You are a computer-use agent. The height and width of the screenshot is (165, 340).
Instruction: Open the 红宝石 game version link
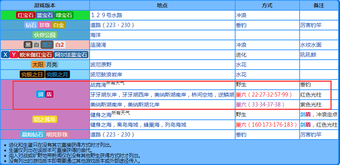[26, 15]
